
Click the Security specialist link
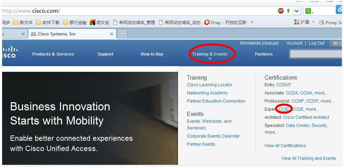(x=319, y=126)
